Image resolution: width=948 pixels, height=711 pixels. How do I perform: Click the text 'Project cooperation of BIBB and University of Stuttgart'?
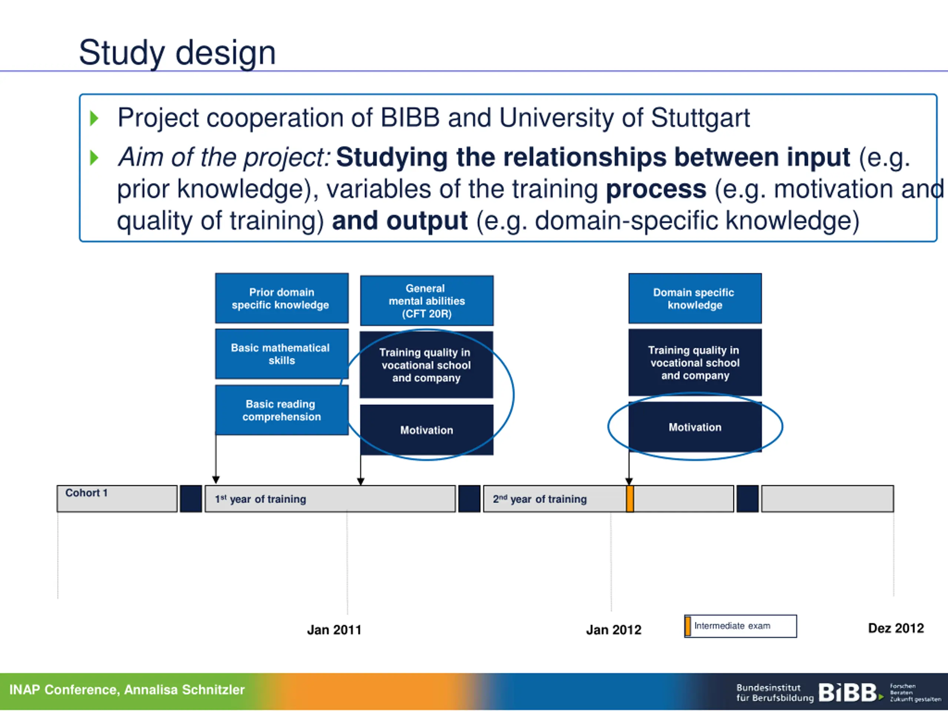(434, 118)
